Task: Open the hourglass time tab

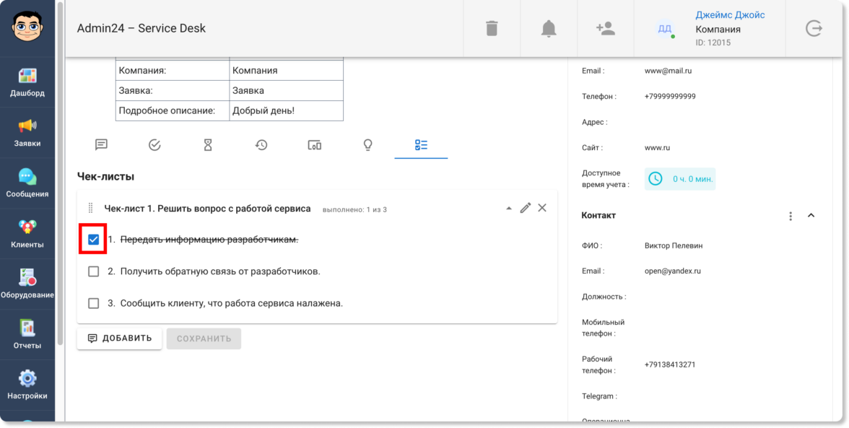Action: point(208,145)
